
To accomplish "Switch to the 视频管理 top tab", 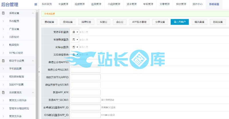I will pos(80,5).
